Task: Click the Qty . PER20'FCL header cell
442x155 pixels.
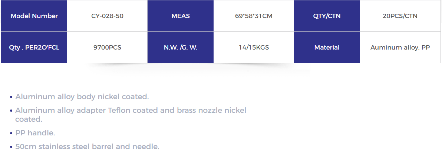Action: click(x=34, y=47)
